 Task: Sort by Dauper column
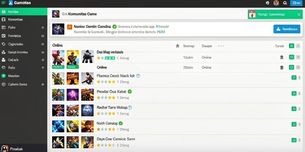pos(207,46)
